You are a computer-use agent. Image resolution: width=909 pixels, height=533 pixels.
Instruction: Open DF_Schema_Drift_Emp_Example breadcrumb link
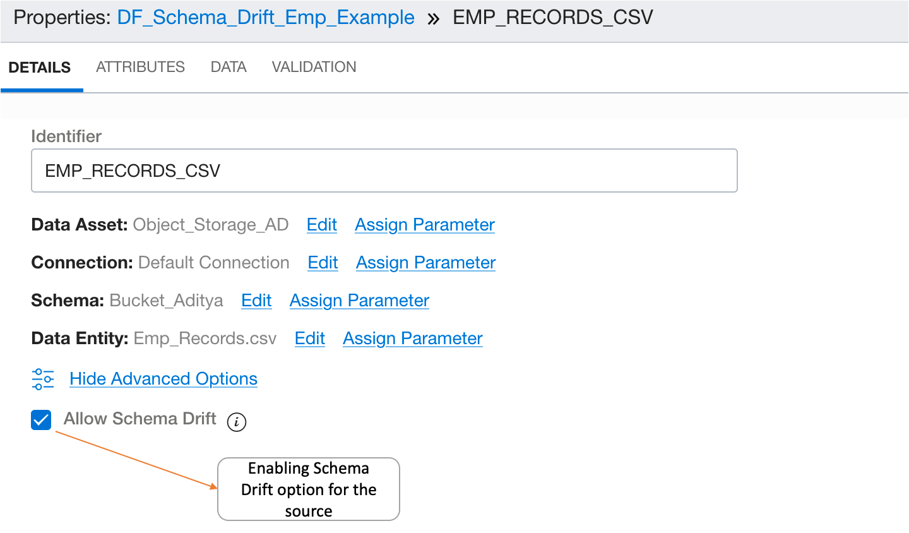click(266, 18)
